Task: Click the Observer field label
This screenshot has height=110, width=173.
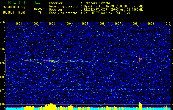Action: tap(56, 3)
